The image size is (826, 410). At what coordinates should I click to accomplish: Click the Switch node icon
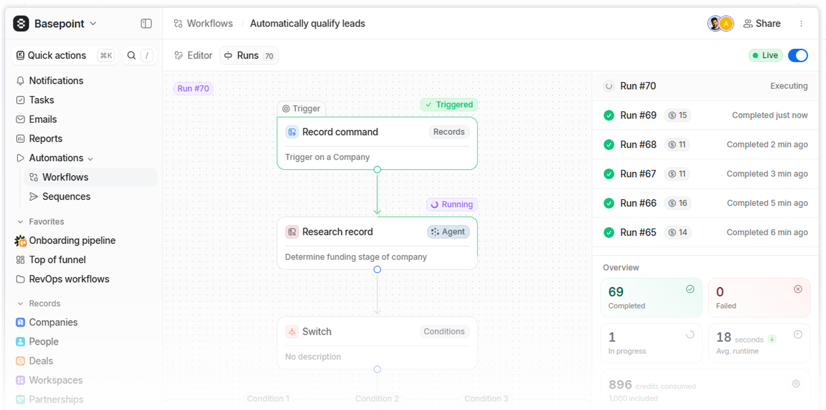coord(292,332)
